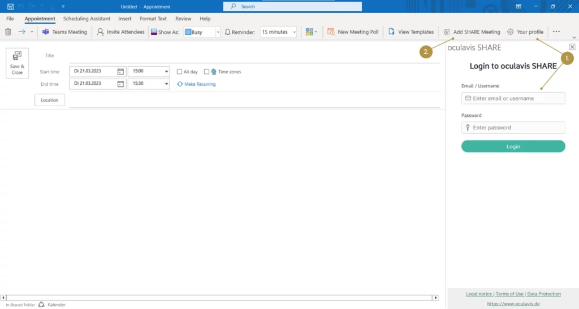This screenshot has height=309, width=579.
Task: Open the Terms of Use link
Action: coord(509,294)
